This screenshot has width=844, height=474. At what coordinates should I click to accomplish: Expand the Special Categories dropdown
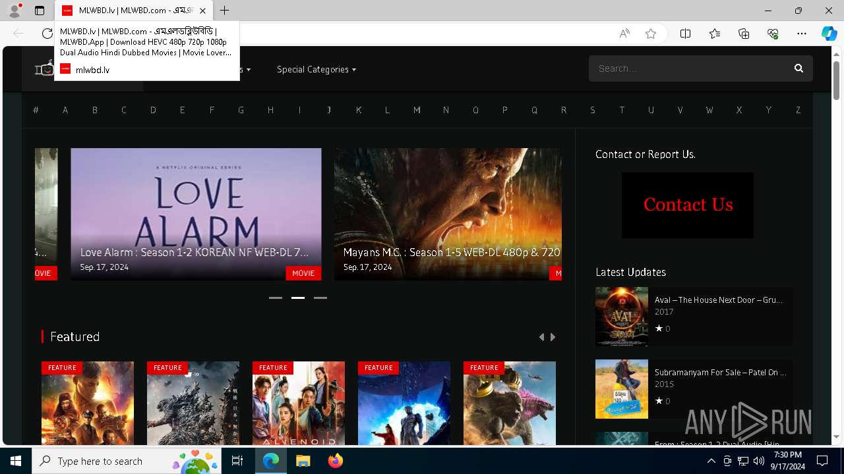coord(316,69)
